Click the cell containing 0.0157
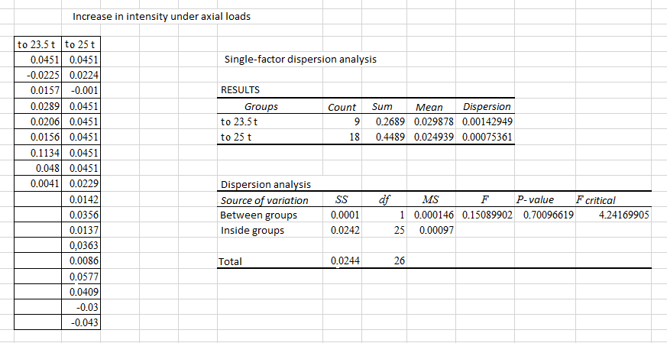Viewport: 667px width, 343px height. 38,91
